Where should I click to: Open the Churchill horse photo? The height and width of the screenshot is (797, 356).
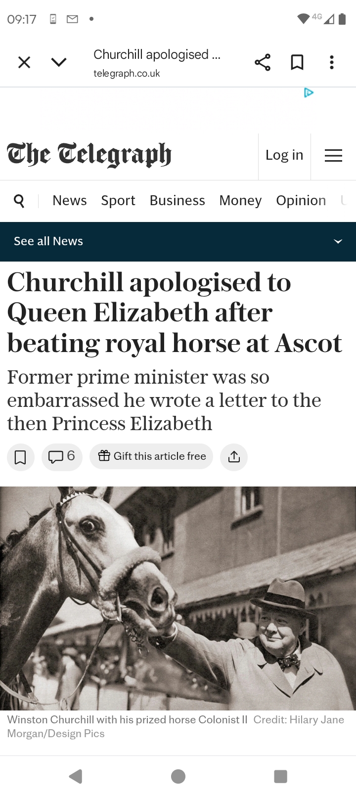pos(178,598)
